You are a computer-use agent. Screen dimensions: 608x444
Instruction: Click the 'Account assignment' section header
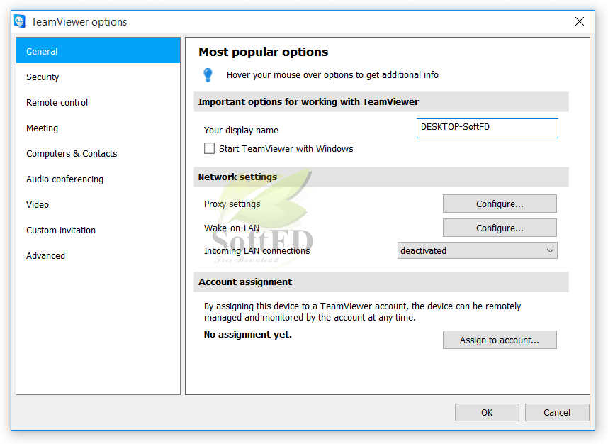click(381, 282)
